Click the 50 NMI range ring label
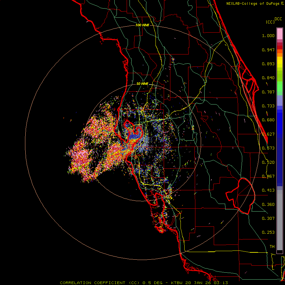 142,84
